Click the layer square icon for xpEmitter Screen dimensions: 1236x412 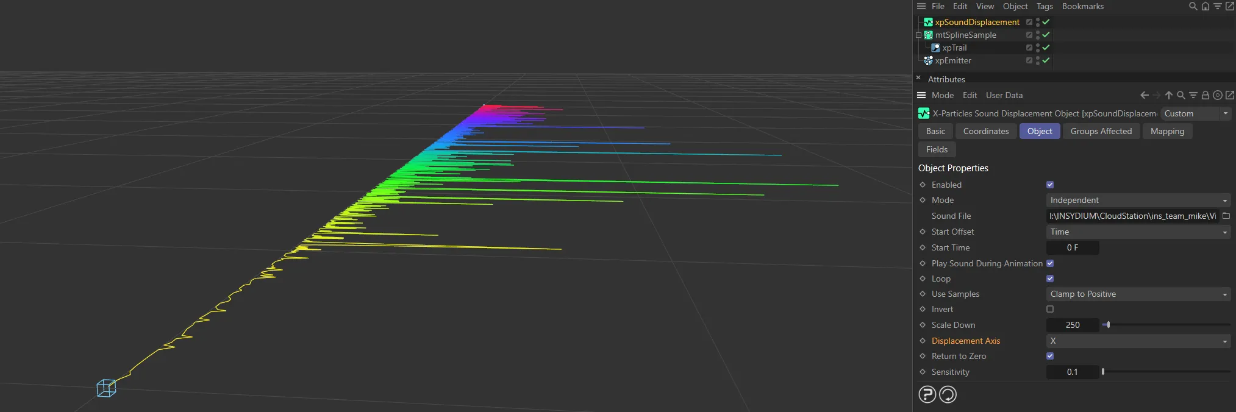tap(1029, 60)
